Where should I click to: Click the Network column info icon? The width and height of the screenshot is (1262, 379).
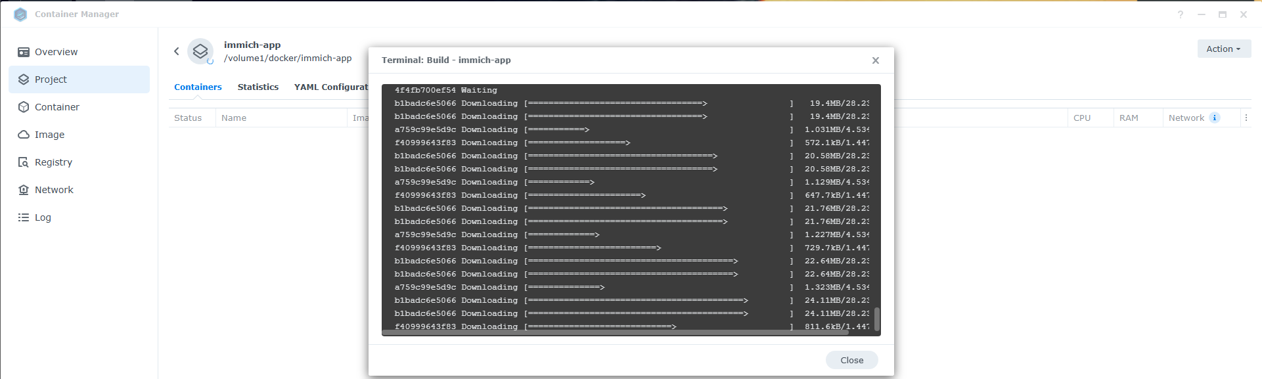click(x=1215, y=118)
